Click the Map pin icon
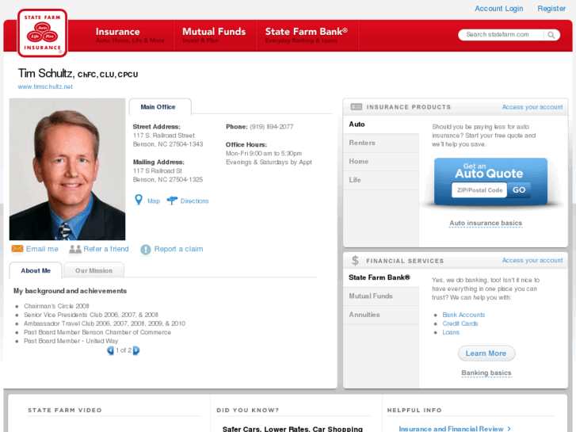Image resolution: width=576 pixels, height=432 pixels. pos(139,200)
